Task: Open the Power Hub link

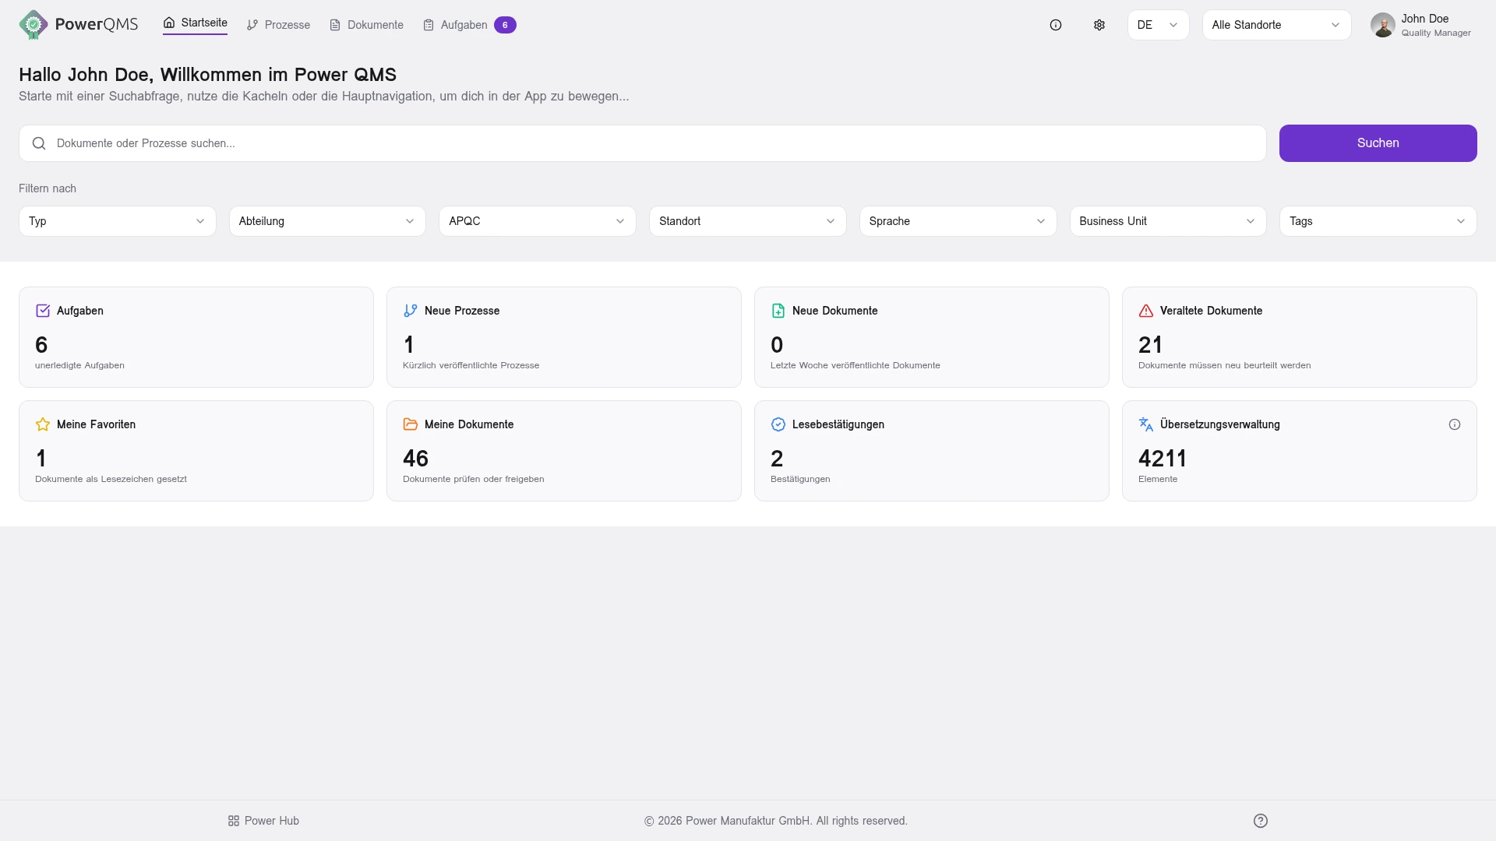Action: (263, 821)
